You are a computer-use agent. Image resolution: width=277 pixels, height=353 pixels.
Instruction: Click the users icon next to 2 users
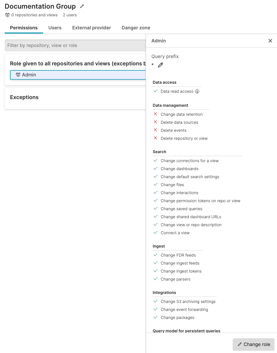pos(7,15)
